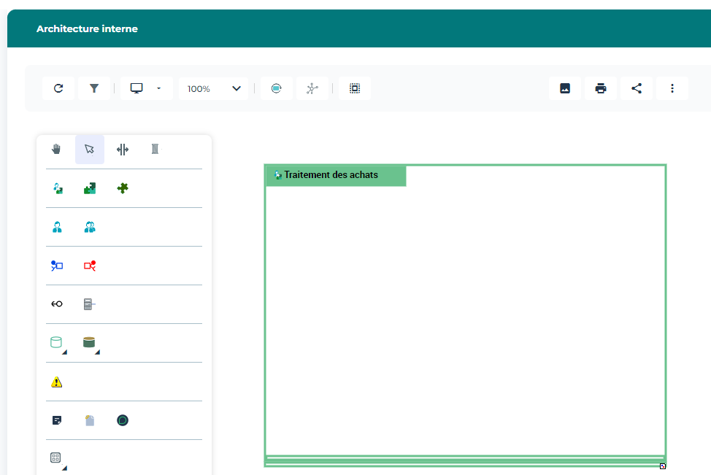Activate the arrow selection pointer tool

(x=90, y=150)
